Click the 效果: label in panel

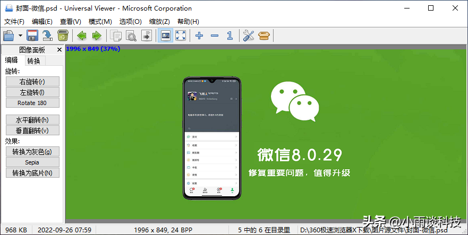(13, 141)
